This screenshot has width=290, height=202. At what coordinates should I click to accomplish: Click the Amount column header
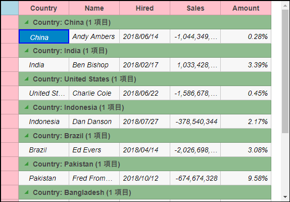(246, 8)
